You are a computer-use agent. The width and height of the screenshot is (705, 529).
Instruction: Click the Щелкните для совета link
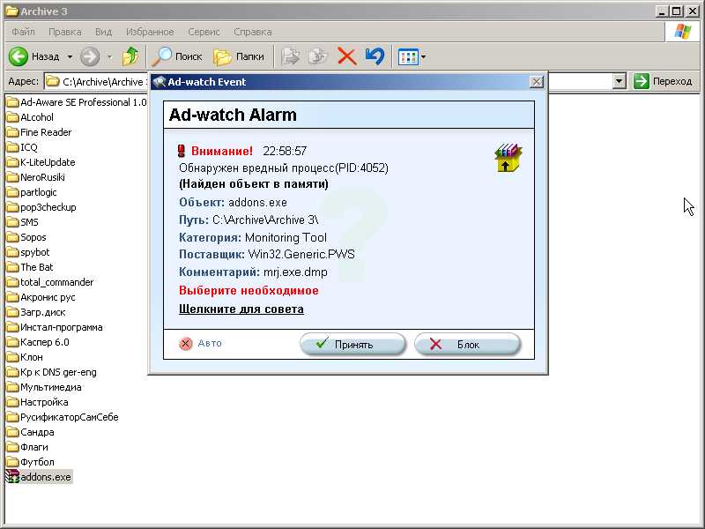tap(241, 309)
